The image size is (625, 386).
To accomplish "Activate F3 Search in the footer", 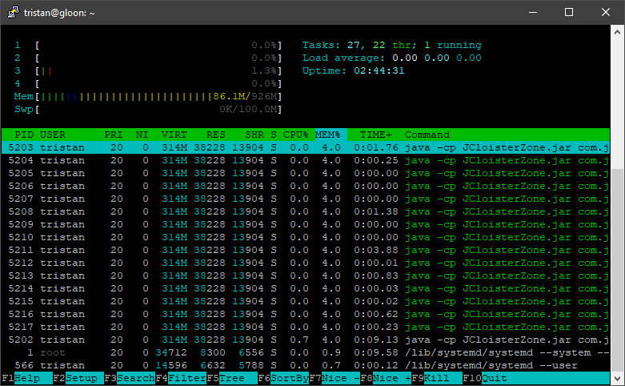I will (x=134, y=378).
